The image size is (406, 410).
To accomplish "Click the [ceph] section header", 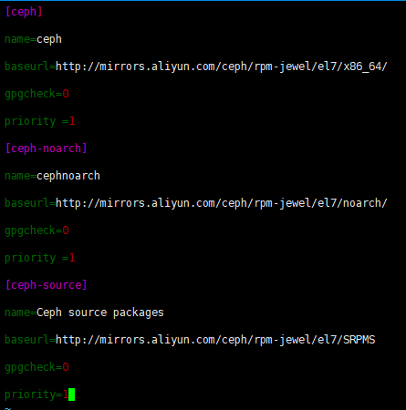I will tap(24, 12).
